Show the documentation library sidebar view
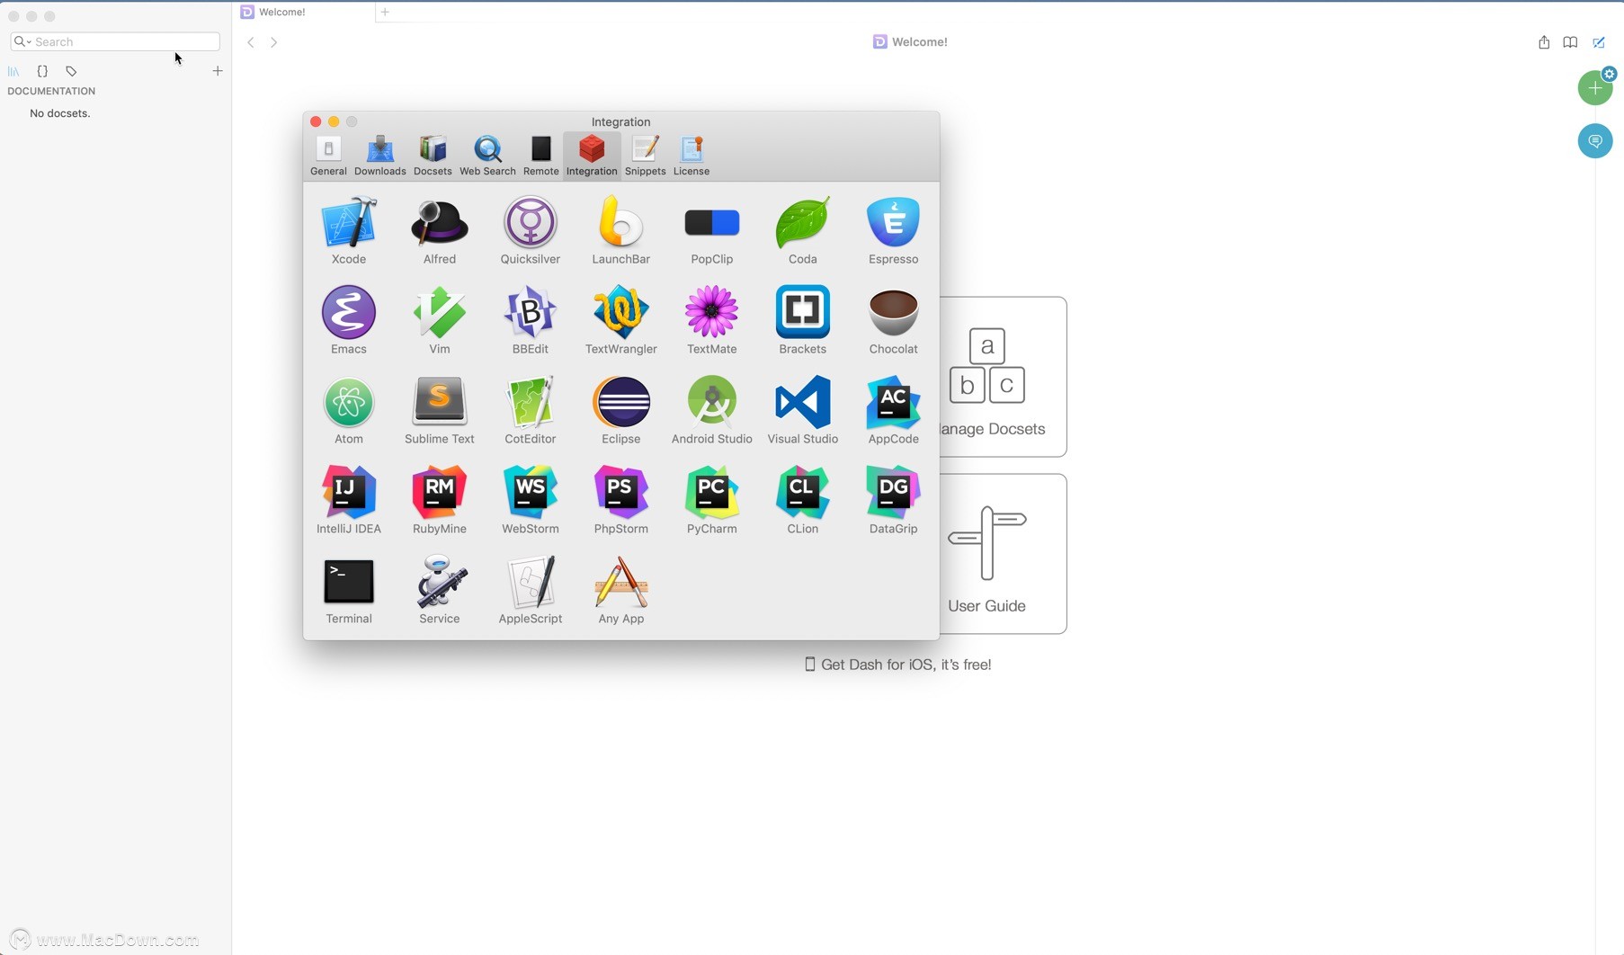 [x=13, y=71]
